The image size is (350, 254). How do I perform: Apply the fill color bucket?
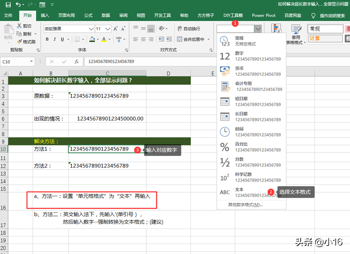[x=92, y=39]
